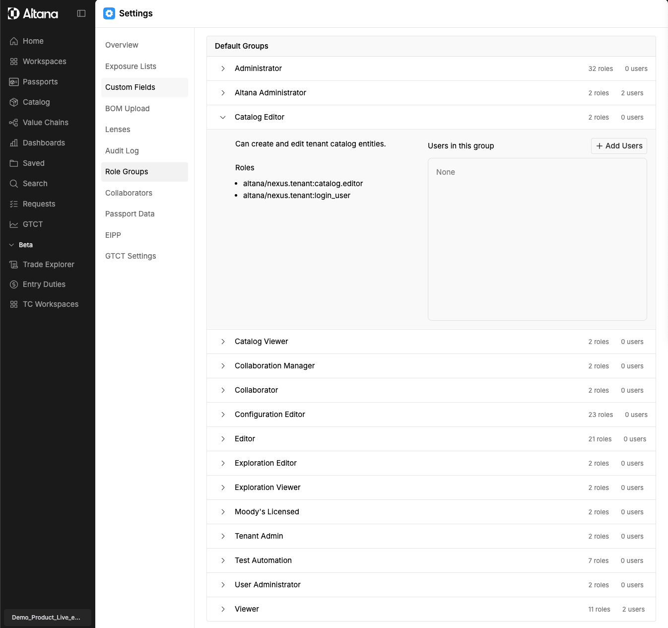Image resolution: width=668 pixels, height=628 pixels.
Task: Click the Workspaces grid icon
Action: coord(14,62)
